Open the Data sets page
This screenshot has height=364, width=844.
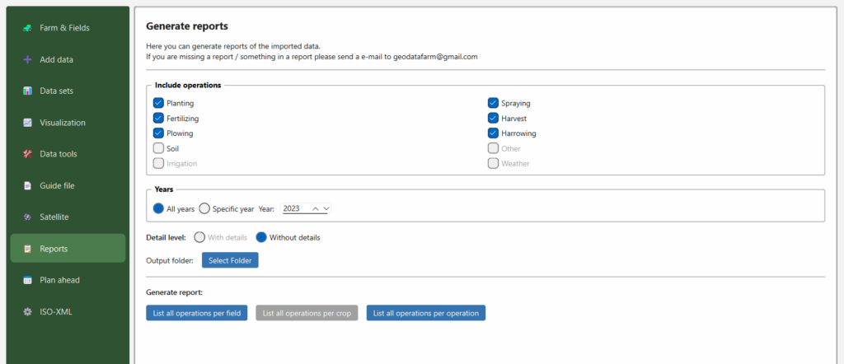click(x=68, y=91)
